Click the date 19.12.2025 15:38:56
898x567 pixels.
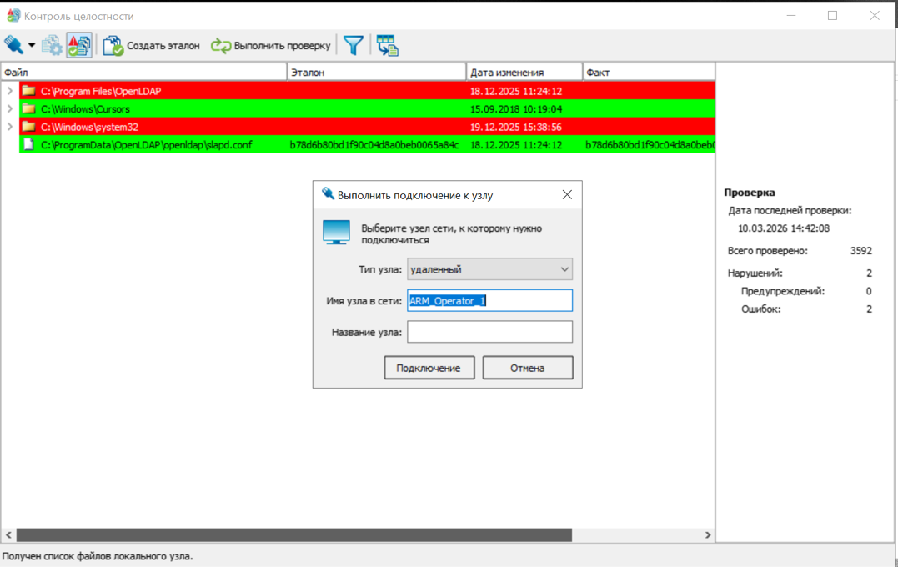tap(516, 127)
